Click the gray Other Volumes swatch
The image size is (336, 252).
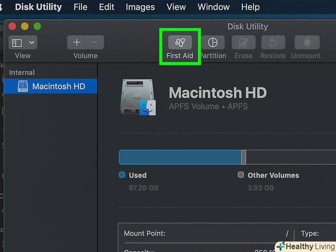click(x=241, y=174)
